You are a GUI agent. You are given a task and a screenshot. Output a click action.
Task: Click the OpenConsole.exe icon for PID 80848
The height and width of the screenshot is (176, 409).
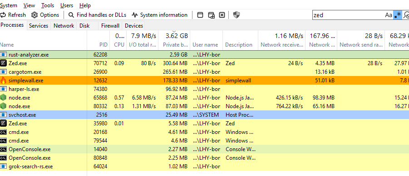pyautogui.click(x=3, y=157)
